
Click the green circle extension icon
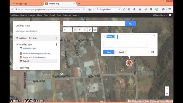157,9
